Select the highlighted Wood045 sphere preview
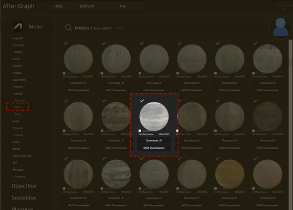Image resolution: width=293 pixels, height=210 pixels. (x=154, y=116)
